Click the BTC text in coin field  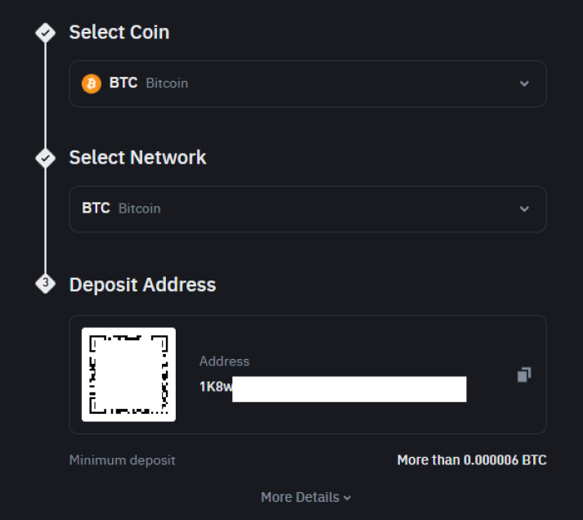point(123,83)
